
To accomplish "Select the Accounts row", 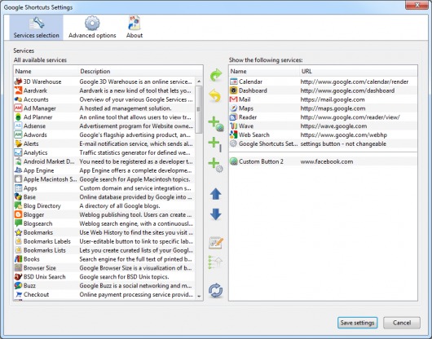I will 104,99.
